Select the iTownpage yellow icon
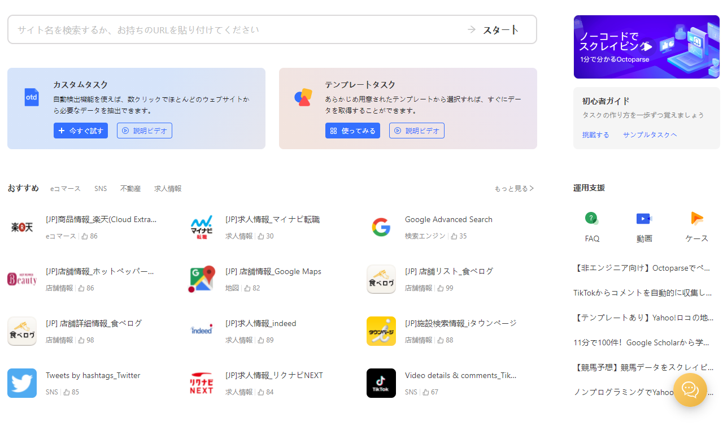This screenshot has width=723, height=434. point(381,331)
